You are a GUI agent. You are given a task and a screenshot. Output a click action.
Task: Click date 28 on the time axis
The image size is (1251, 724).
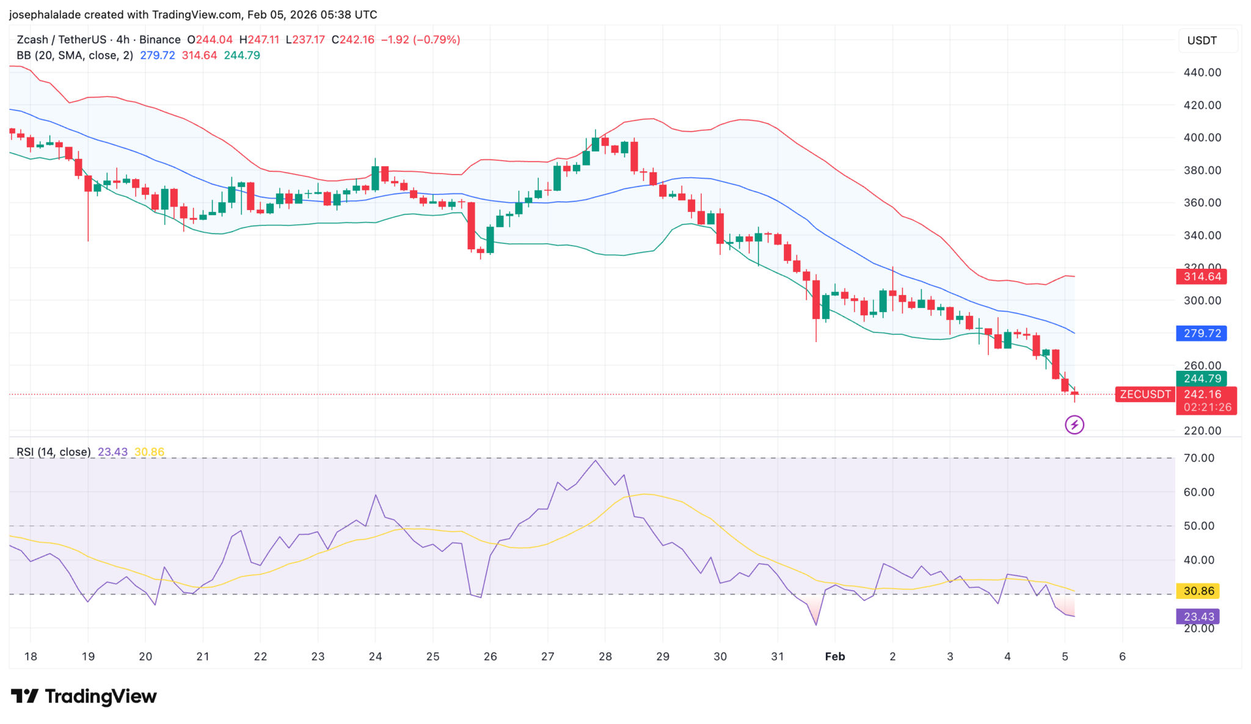(605, 657)
